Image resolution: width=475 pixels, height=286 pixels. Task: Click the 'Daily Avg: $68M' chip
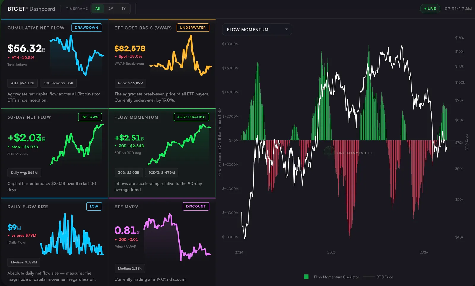pos(24,173)
